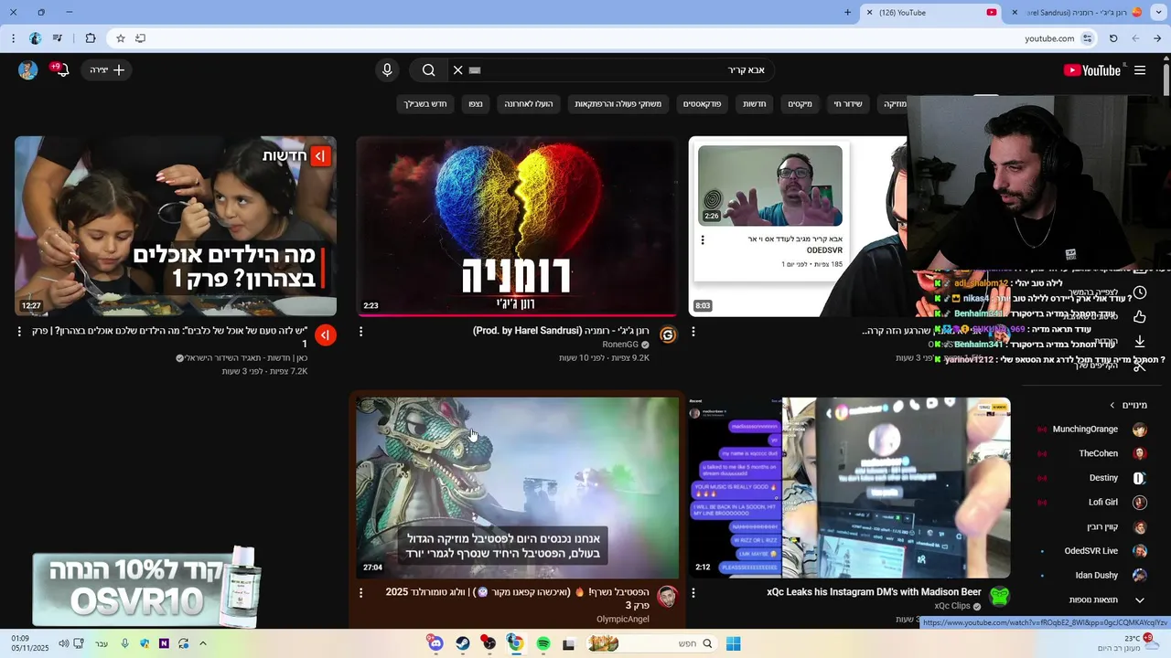Screen dimensions: 1171x658
Task: Play the kids eating news thumbnail
Action: click(x=176, y=227)
